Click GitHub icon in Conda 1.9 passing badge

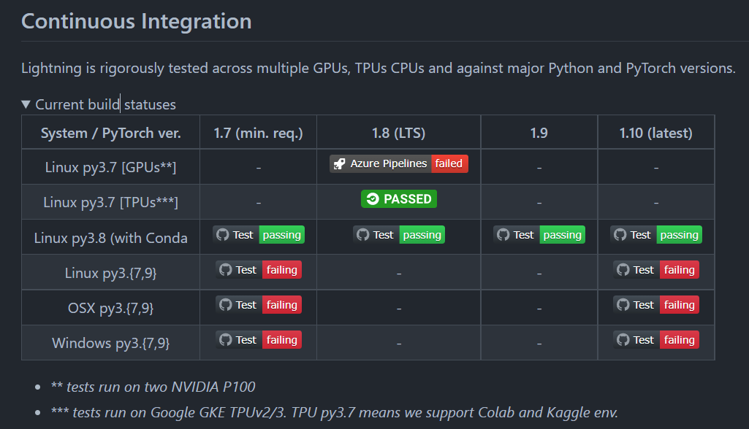(503, 235)
